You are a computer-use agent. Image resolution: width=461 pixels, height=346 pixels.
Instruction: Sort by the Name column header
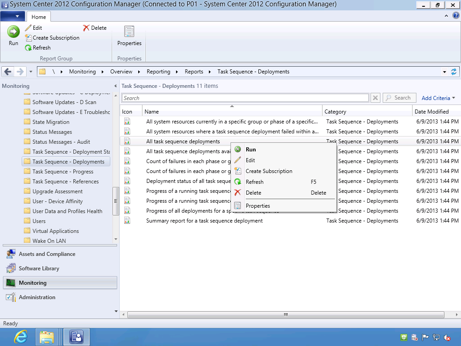click(x=232, y=112)
